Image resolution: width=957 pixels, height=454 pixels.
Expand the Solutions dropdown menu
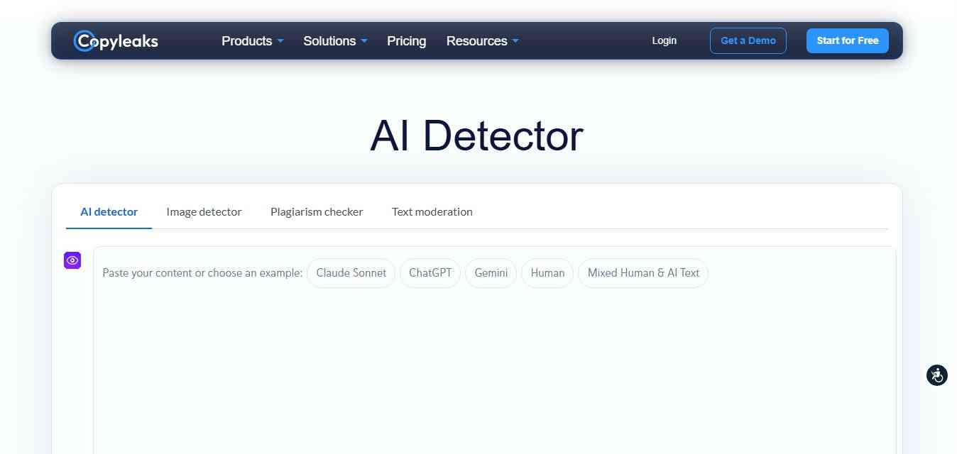335,41
